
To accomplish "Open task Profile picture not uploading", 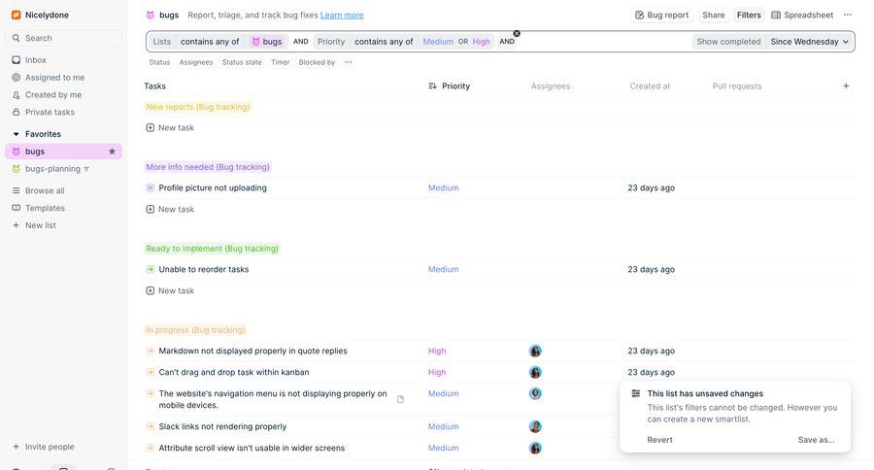I will coord(213,187).
